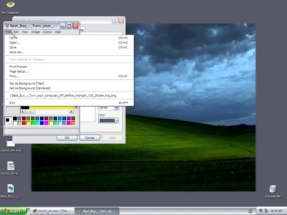Open the Colors menu in Paint

click(47, 32)
